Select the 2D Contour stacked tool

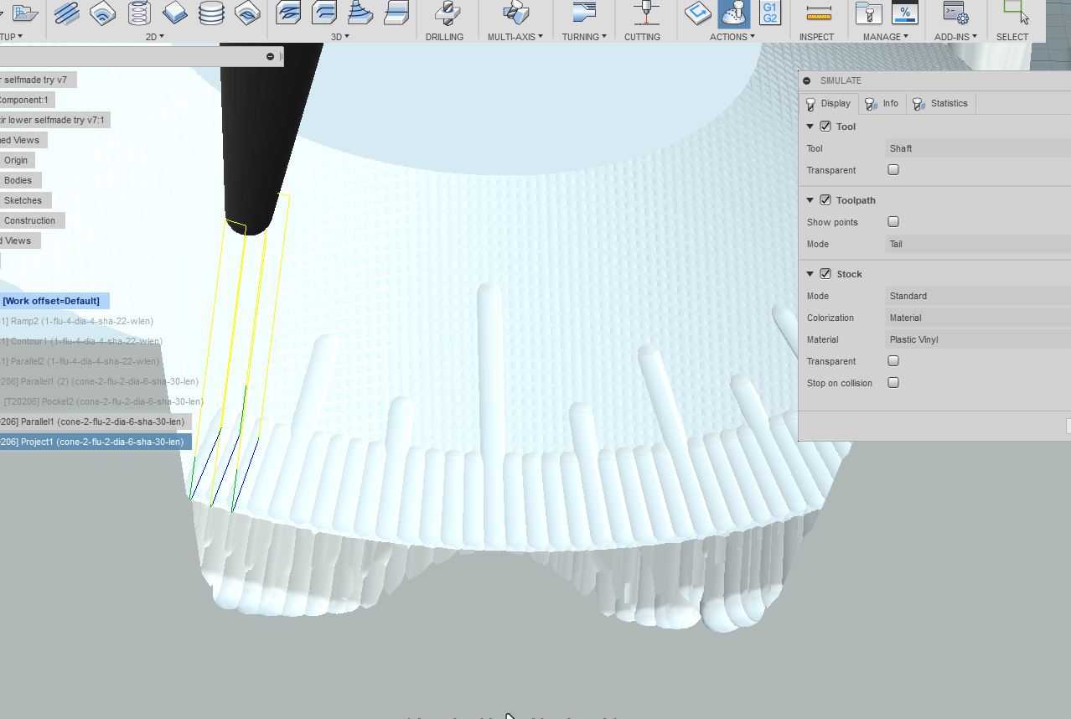click(211, 13)
